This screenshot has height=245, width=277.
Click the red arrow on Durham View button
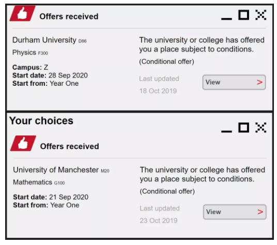(x=259, y=82)
